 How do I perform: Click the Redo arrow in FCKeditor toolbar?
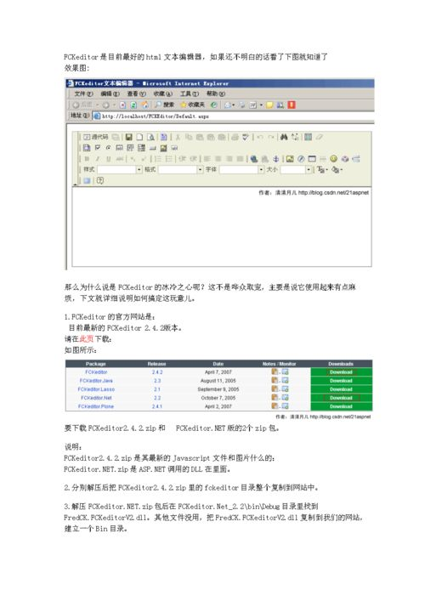[270, 137]
